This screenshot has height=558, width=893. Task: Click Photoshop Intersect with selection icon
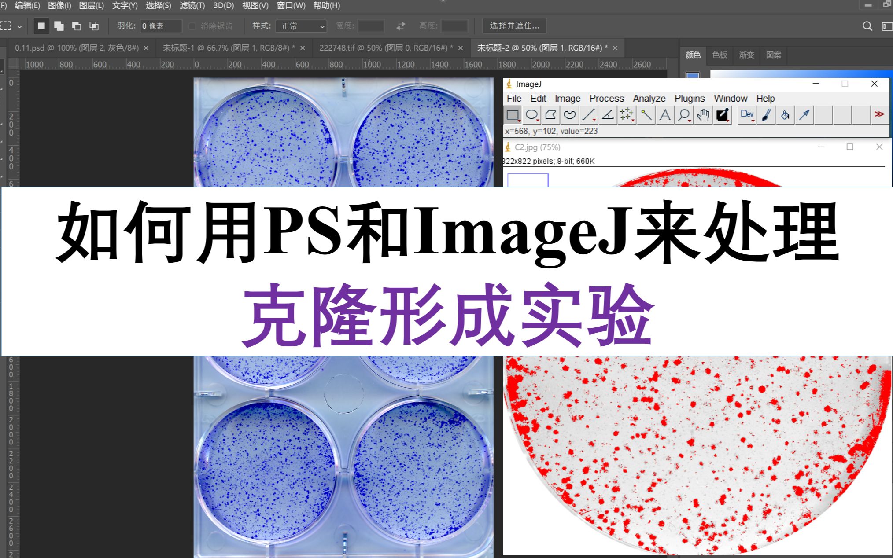(x=94, y=26)
